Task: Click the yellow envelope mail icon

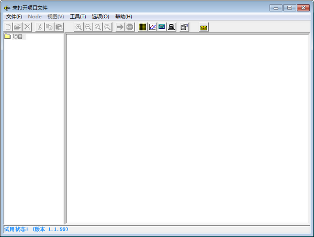Action: pyautogui.click(x=204, y=27)
